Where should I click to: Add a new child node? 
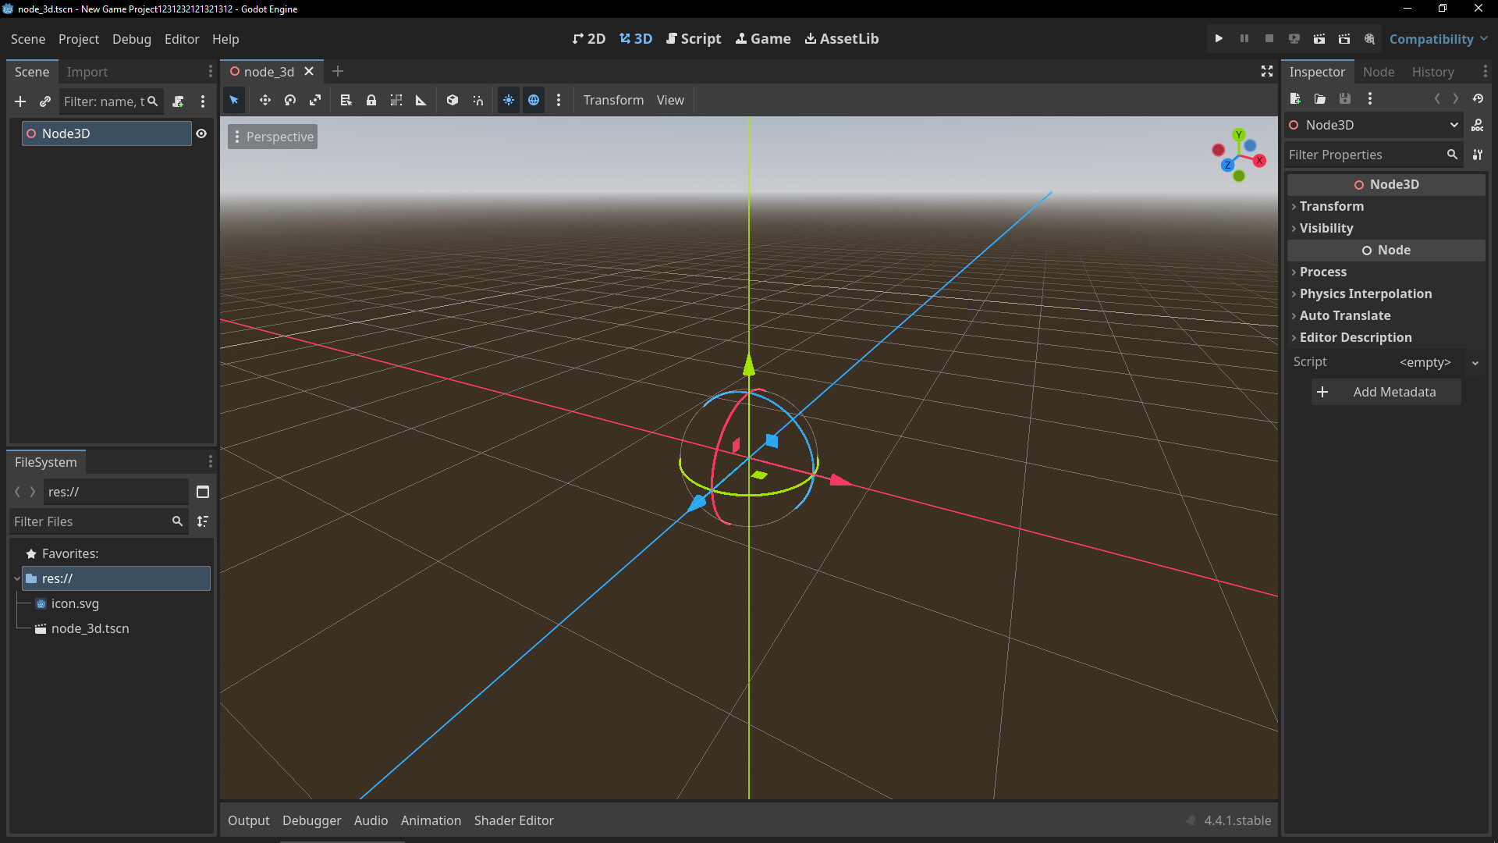click(x=20, y=101)
